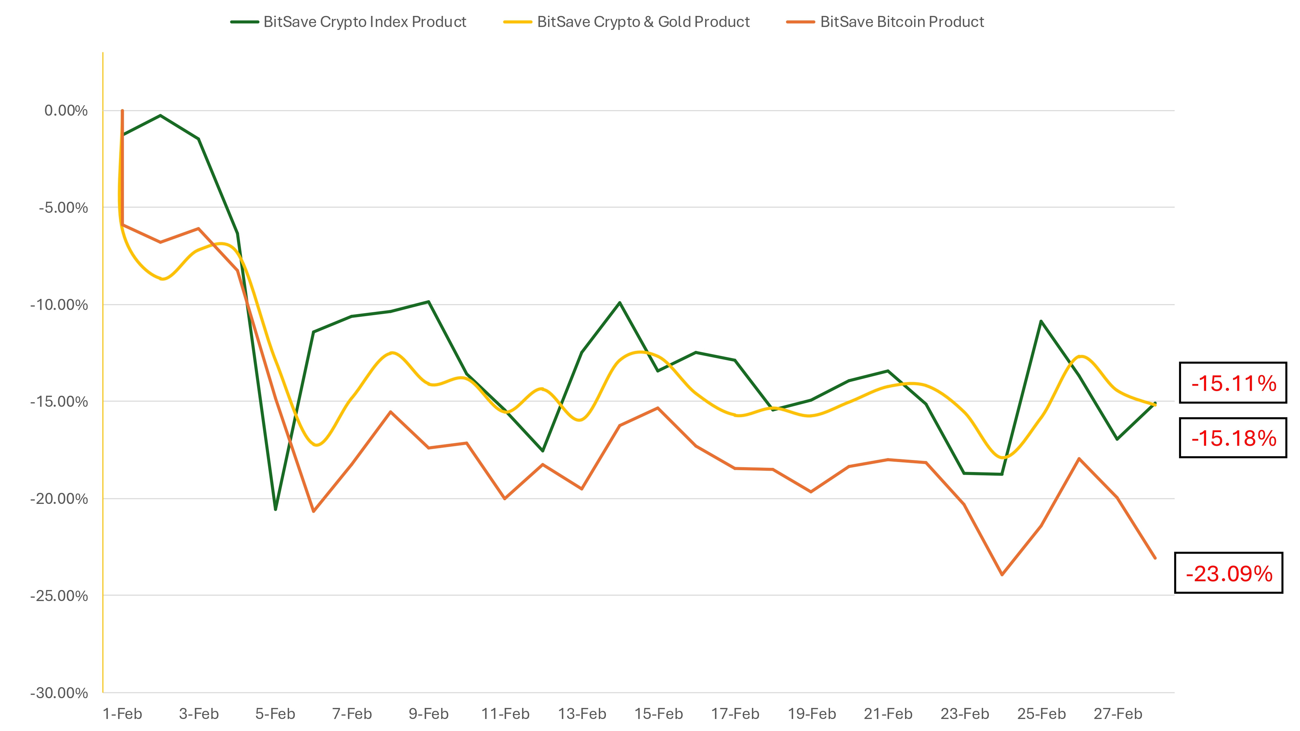The height and width of the screenshot is (731, 1300).
Task: Click the green legend line marker
Action: pyautogui.click(x=245, y=22)
